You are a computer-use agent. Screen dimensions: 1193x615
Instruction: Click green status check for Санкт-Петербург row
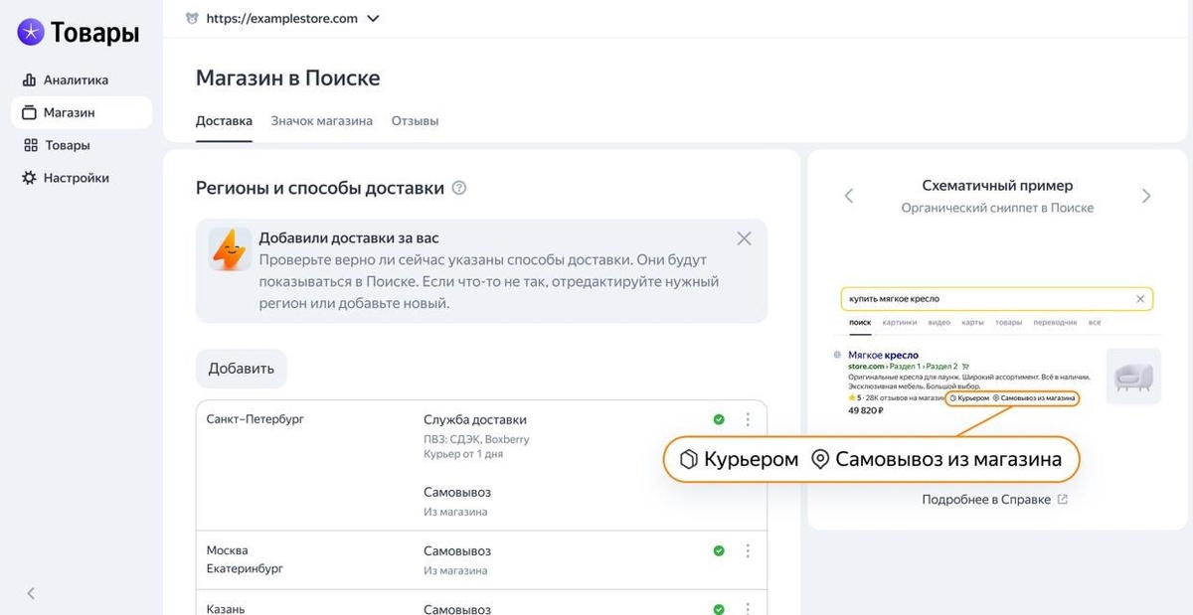(719, 419)
